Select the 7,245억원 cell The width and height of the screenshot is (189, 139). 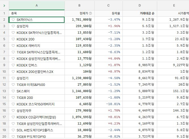click(140, 84)
